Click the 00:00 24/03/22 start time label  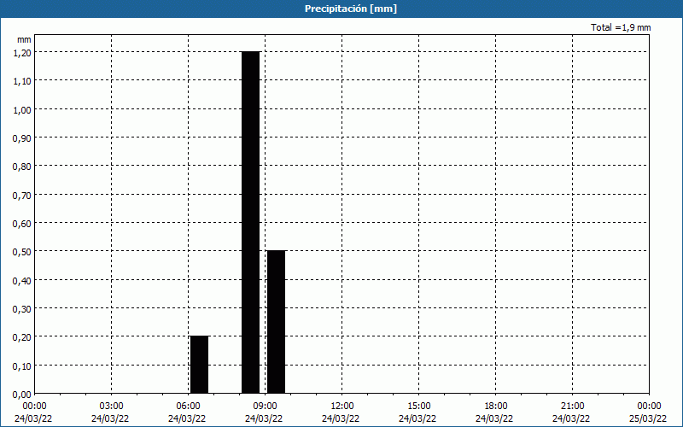click(33, 412)
